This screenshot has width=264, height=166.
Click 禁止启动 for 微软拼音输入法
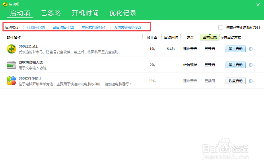tap(235, 65)
